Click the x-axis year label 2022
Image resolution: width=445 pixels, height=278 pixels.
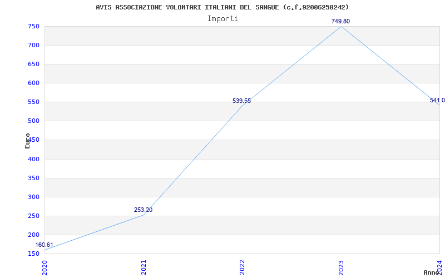(x=242, y=267)
